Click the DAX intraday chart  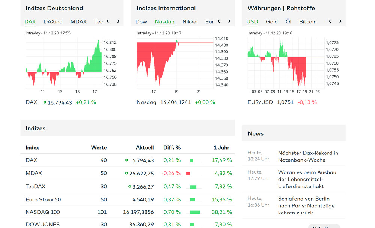coord(64,63)
